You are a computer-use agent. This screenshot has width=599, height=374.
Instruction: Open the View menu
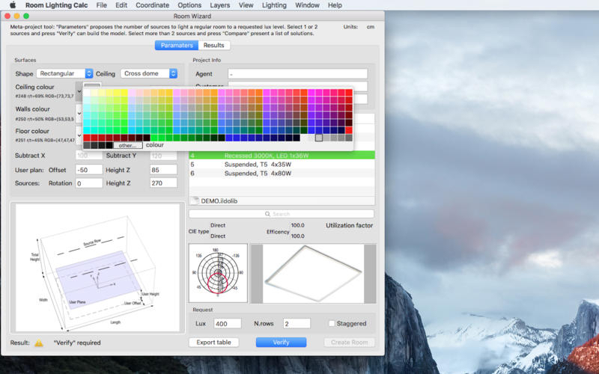(246, 5)
